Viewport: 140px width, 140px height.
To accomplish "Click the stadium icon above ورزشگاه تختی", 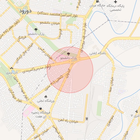I will (46, 97).
